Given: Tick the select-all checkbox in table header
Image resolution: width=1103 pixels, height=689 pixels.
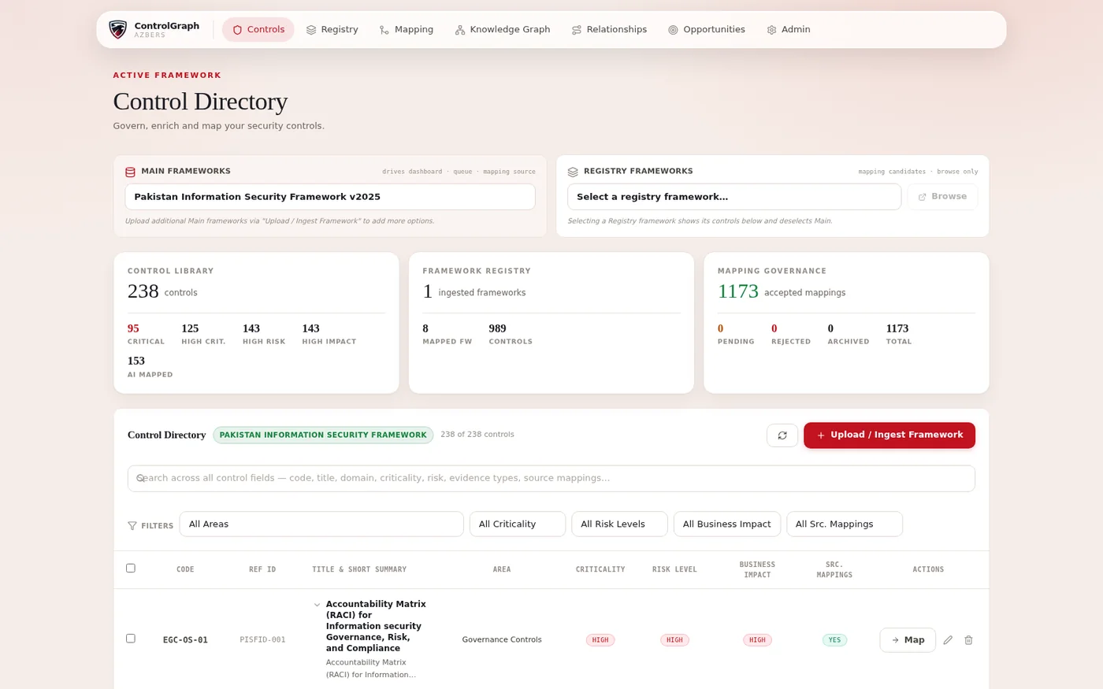Looking at the screenshot, I should [131, 568].
